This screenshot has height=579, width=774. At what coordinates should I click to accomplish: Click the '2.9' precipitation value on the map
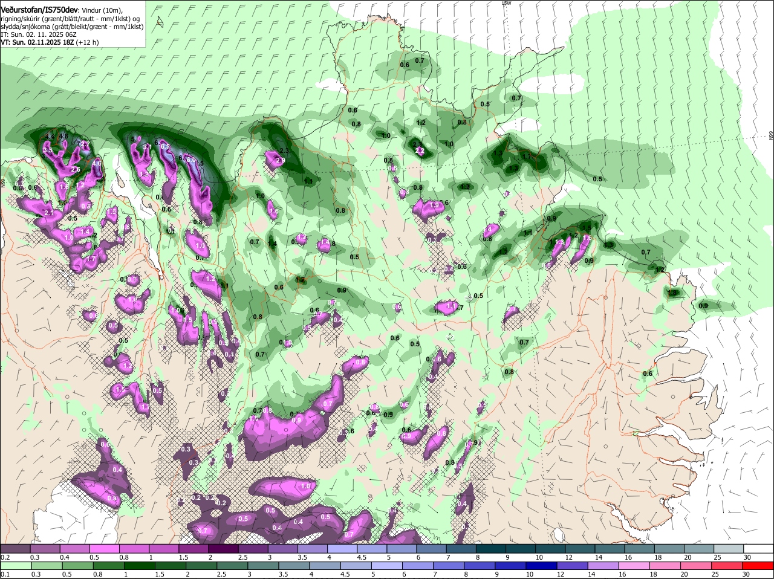point(280,160)
